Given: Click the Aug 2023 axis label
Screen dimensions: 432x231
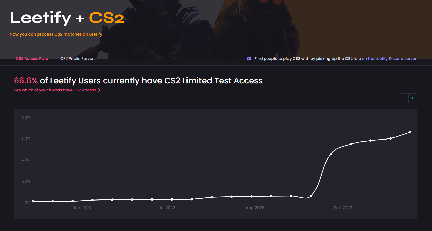Looking at the screenshot, I should (x=255, y=208).
